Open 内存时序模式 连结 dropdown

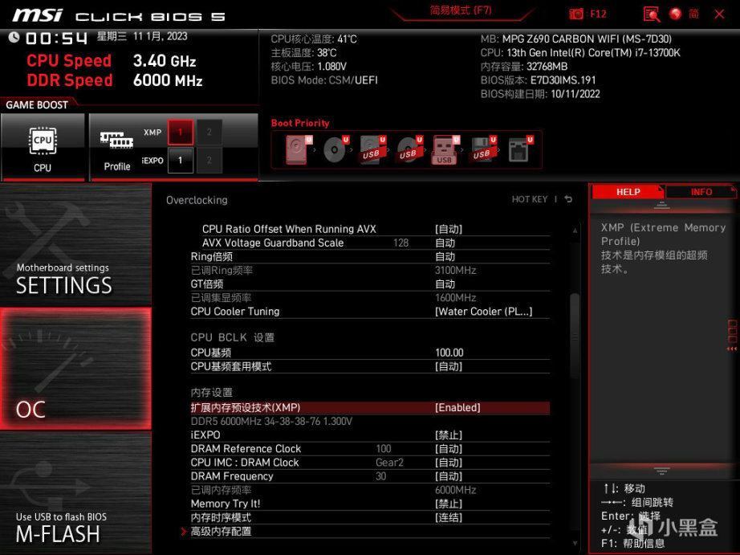tap(449, 517)
